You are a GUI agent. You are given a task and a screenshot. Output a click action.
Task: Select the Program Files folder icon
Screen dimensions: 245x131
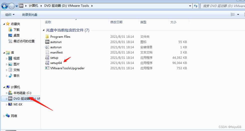47,36
